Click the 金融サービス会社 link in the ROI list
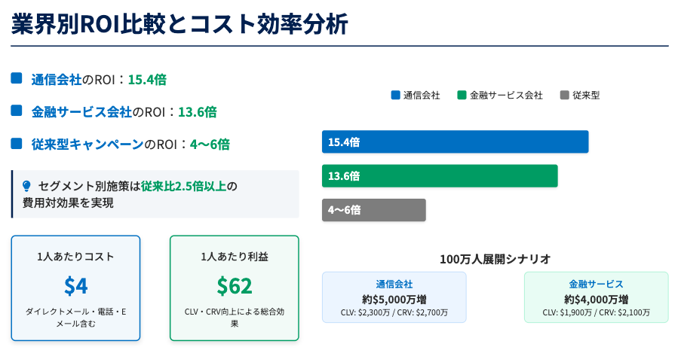 (x=81, y=111)
